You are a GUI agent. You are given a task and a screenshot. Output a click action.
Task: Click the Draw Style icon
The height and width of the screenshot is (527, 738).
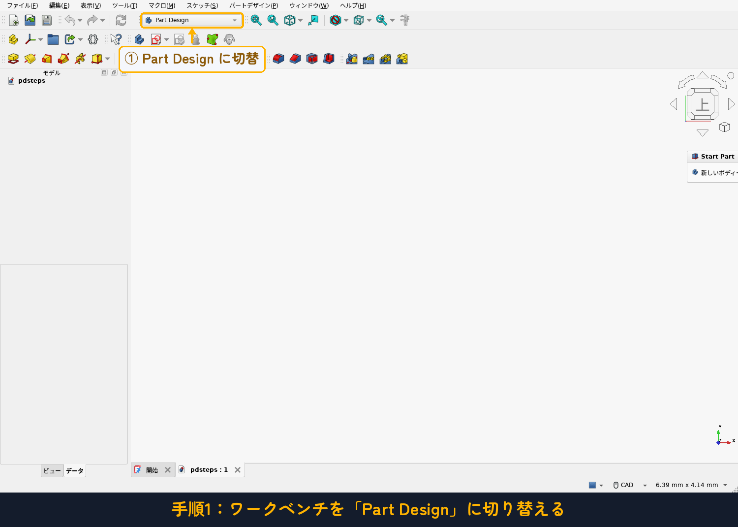(336, 20)
